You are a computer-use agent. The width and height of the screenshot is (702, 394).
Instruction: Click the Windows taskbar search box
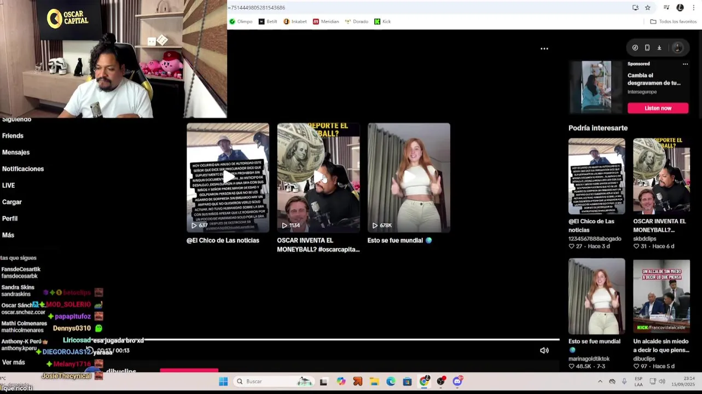click(274, 381)
